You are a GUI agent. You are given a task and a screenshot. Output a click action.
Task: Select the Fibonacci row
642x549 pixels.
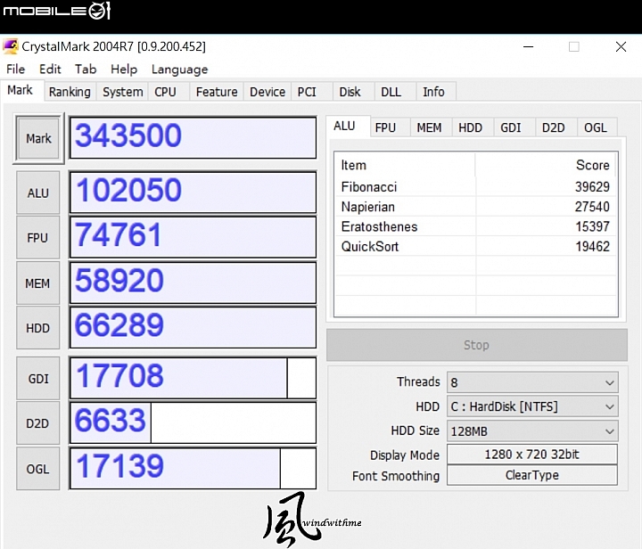click(x=475, y=187)
